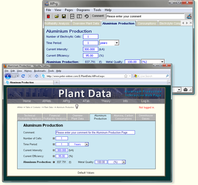Screen dimensions: 198x185
Task: Click Firefox forward arrow
Action: tap(14, 76)
